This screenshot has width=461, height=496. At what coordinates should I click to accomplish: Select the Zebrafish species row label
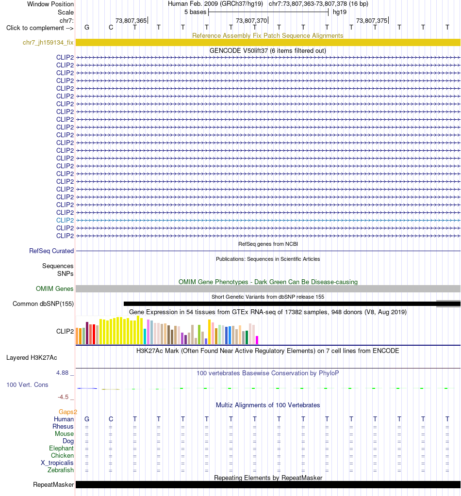tap(61, 470)
